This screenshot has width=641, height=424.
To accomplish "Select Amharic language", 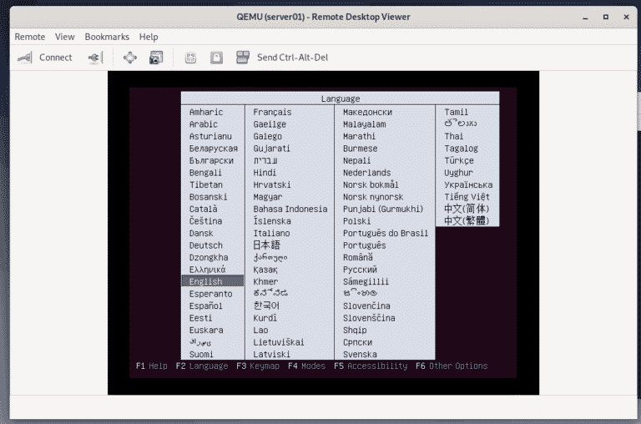I will tap(206, 112).
